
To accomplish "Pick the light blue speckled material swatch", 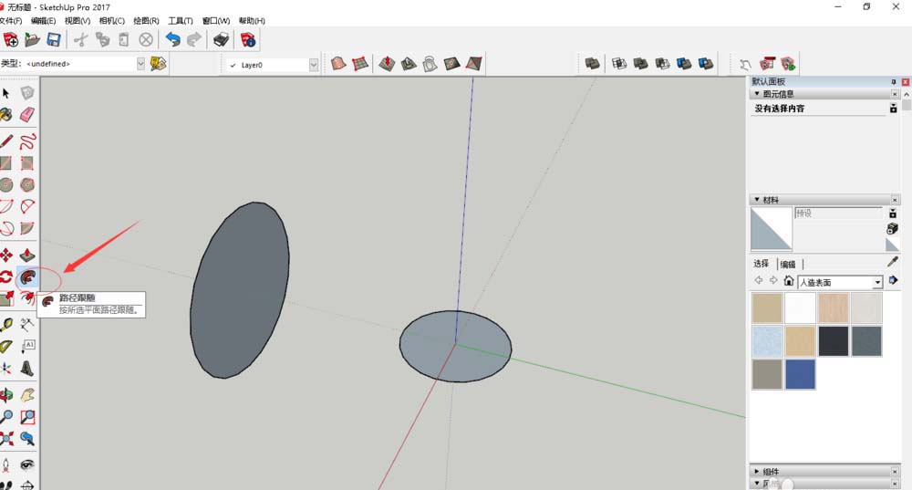I will tap(767, 341).
